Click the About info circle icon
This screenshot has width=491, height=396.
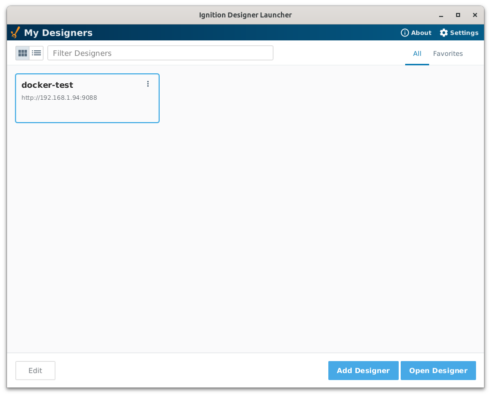[405, 33]
